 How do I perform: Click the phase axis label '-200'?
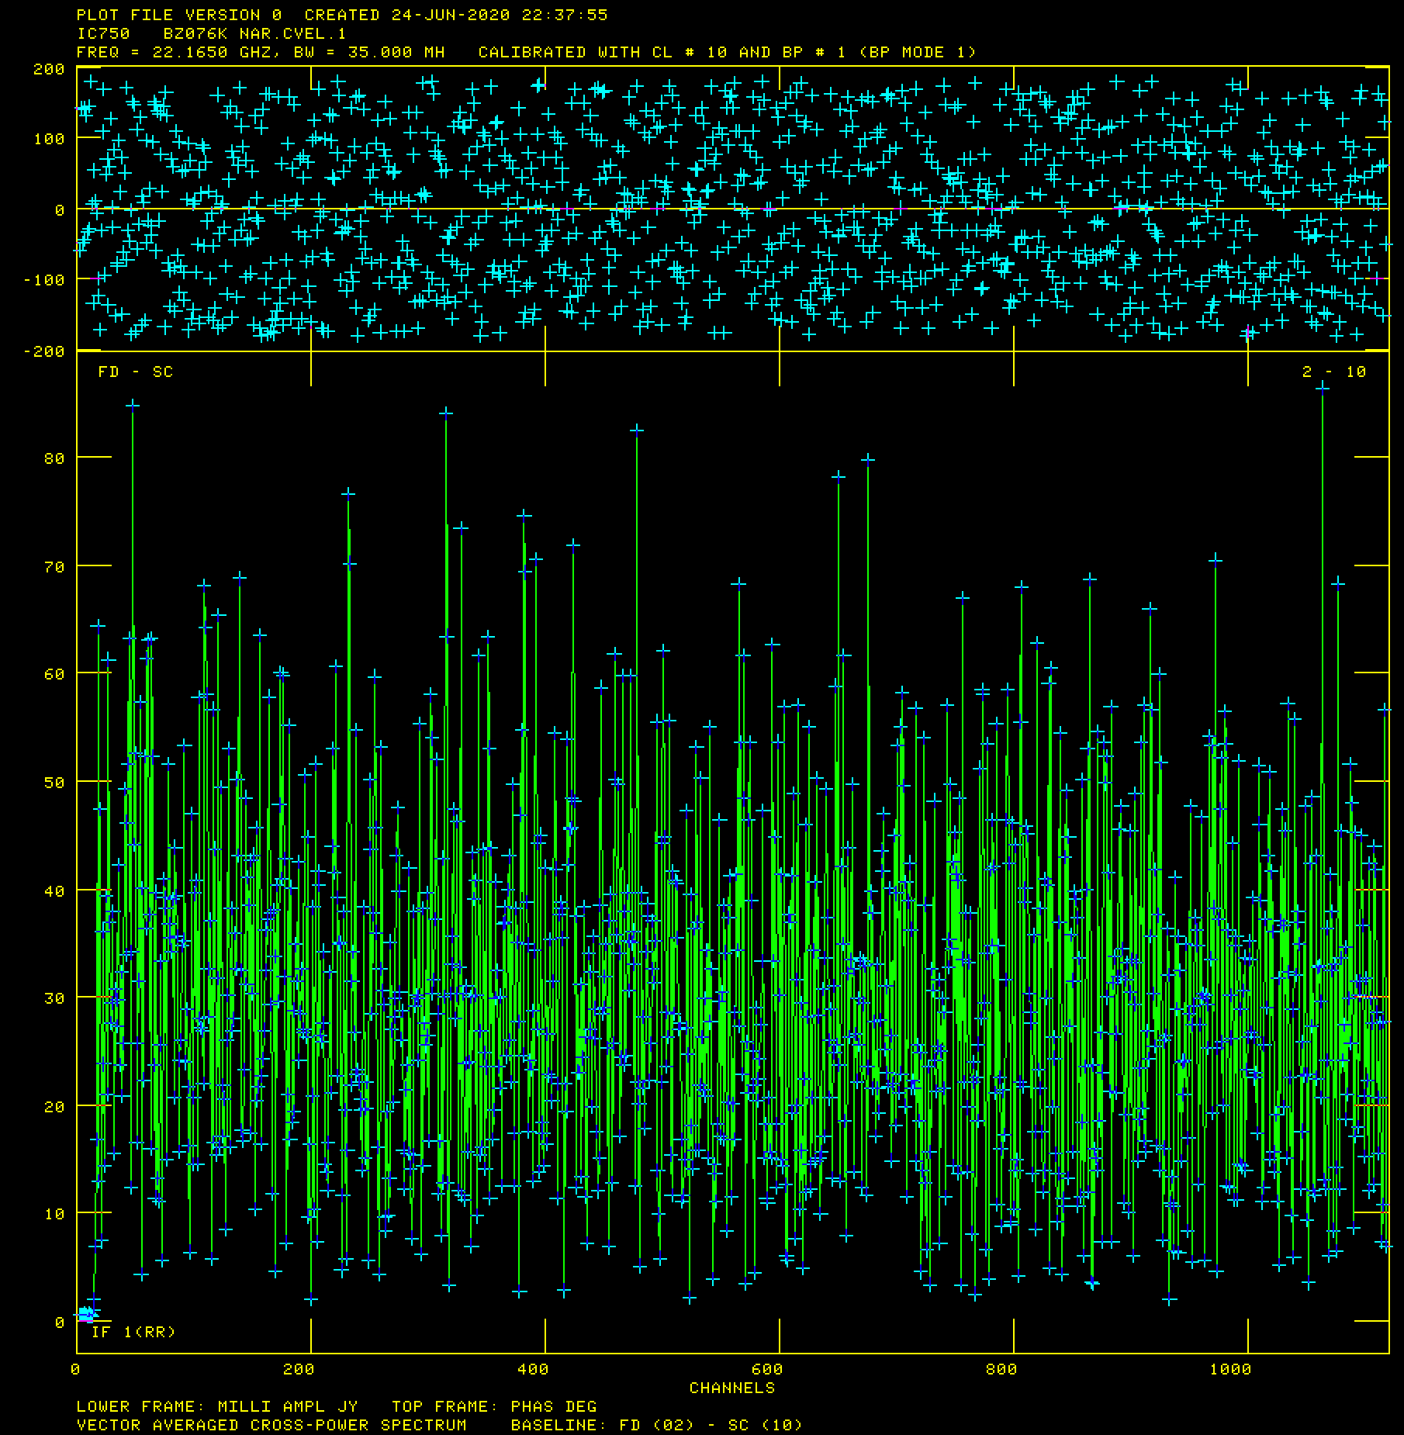[x=43, y=351]
